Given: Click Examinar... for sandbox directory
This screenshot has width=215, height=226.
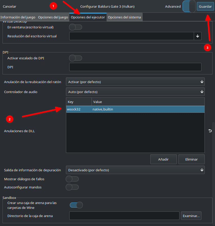Looking at the screenshot, I should tap(191, 216).
